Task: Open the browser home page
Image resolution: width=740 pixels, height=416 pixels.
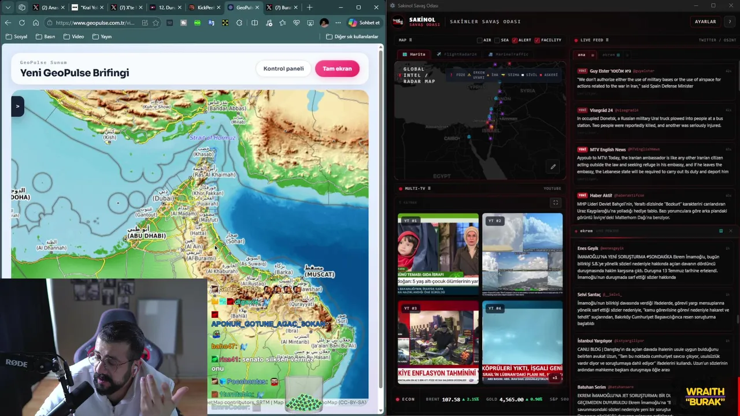Action: click(x=36, y=23)
